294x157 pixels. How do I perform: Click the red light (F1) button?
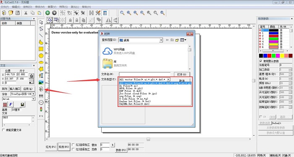coord(51,146)
